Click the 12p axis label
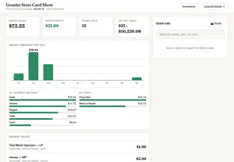The width and height of the screenshot is (234, 162). (x=63, y=83)
